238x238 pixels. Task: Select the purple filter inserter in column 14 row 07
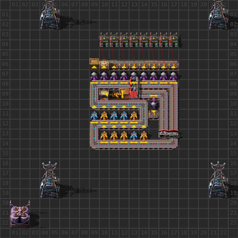[143, 76]
